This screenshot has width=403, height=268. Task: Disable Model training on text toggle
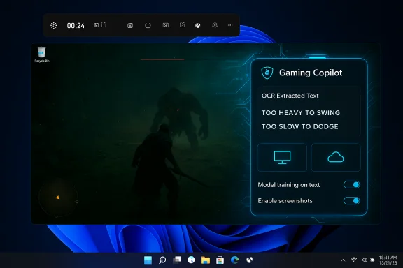tap(352, 185)
